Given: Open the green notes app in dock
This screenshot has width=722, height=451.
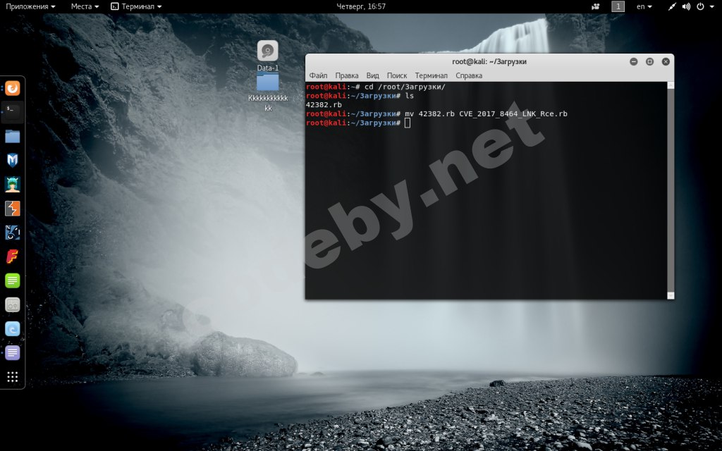Looking at the screenshot, I should pos(13,280).
